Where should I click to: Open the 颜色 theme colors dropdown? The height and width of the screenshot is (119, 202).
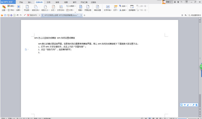pos(11,6)
